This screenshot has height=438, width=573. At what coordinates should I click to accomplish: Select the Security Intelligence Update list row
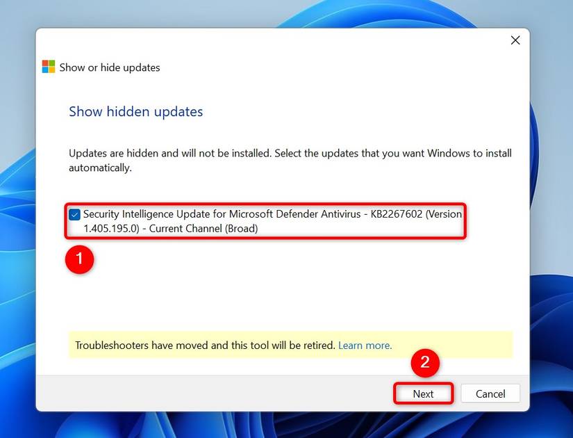[271, 221]
